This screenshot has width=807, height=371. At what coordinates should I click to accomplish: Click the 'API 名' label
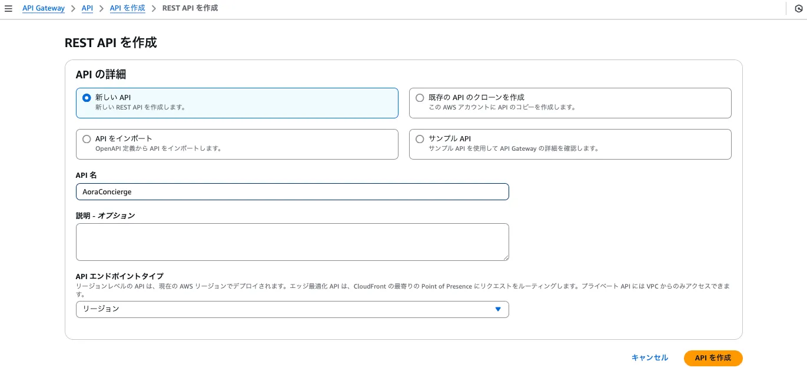(x=87, y=175)
